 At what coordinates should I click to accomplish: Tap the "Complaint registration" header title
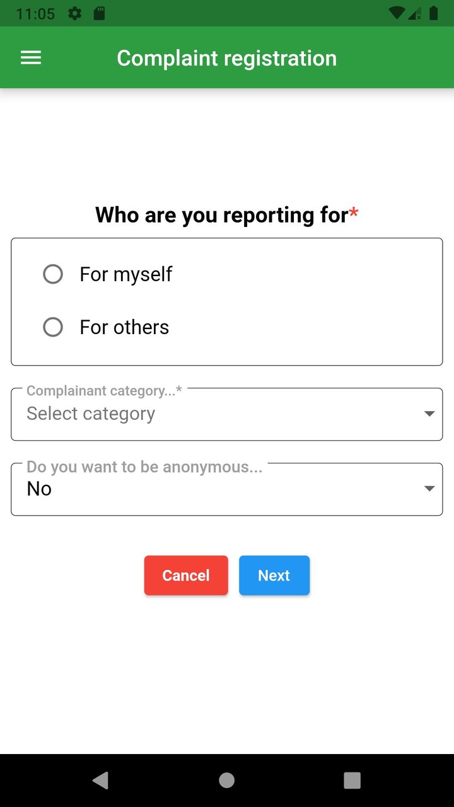pyautogui.click(x=226, y=58)
